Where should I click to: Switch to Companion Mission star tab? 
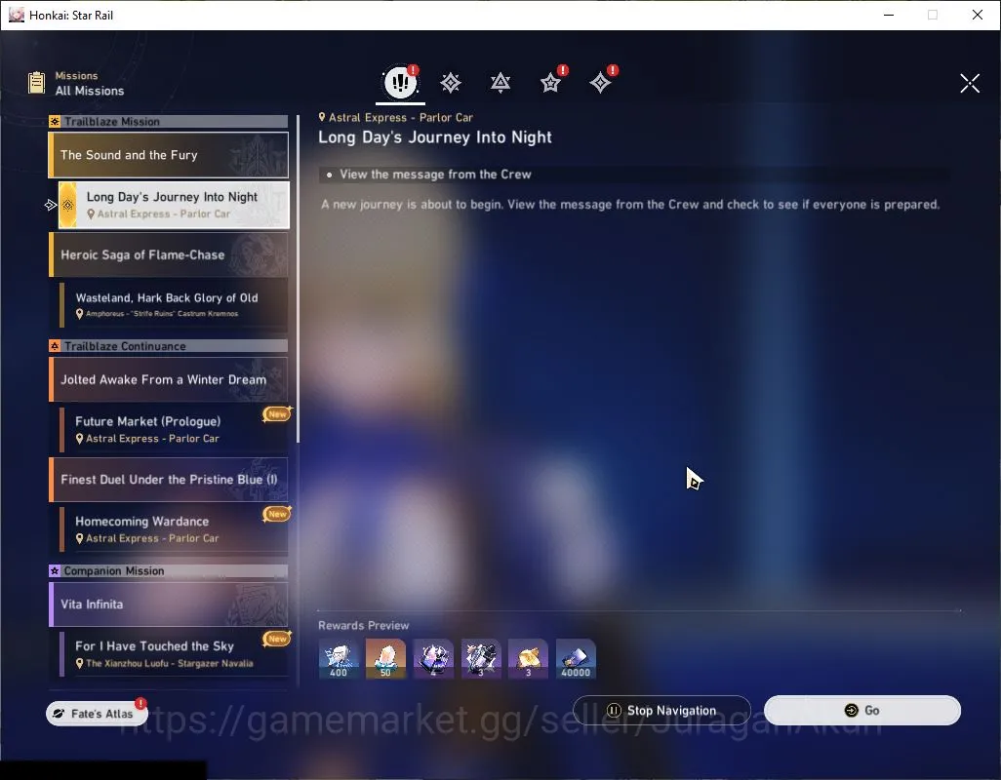(551, 83)
